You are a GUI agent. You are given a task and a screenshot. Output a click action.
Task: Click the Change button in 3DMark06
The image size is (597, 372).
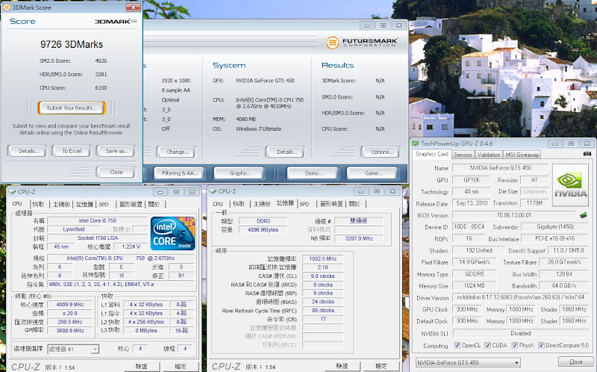tap(176, 152)
